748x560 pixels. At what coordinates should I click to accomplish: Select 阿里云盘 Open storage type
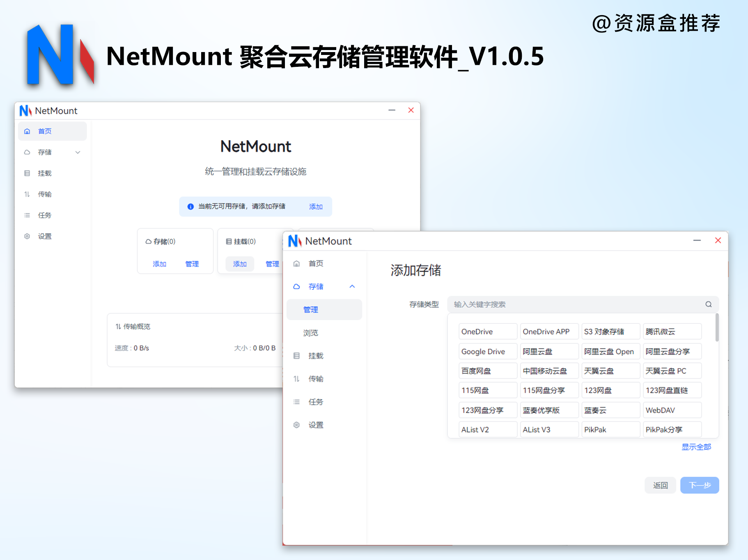[x=611, y=351]
